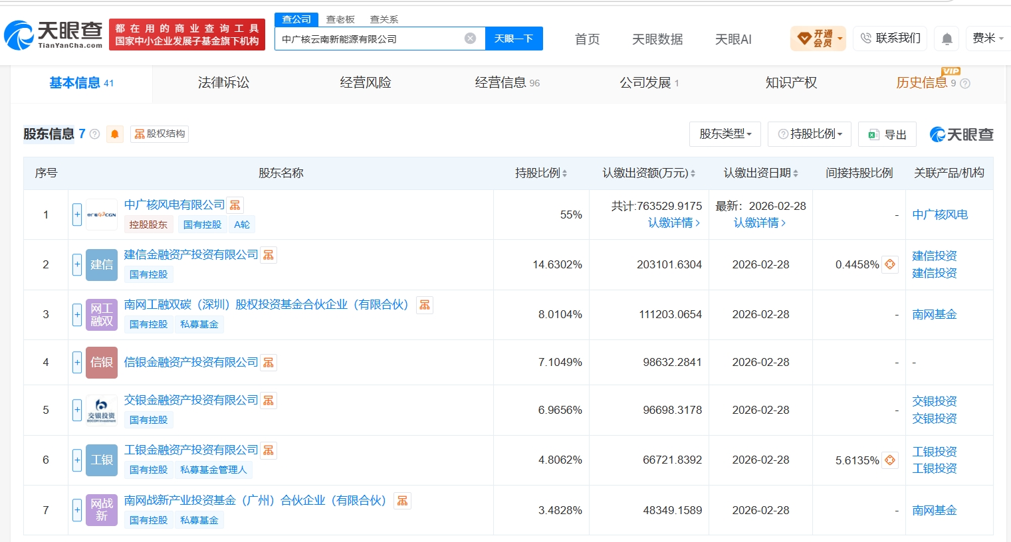
Task: Click indirect holding icon beside 0.4458%
Action: click(890, 264)
